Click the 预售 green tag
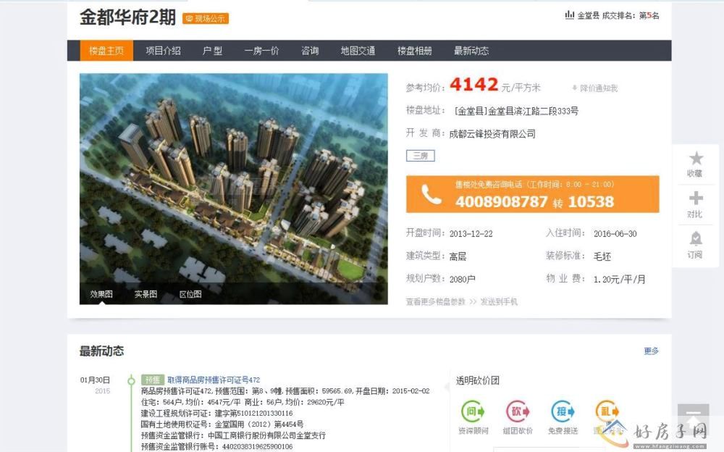The height and width of the screenshot is (452, 724). (153, 380)
